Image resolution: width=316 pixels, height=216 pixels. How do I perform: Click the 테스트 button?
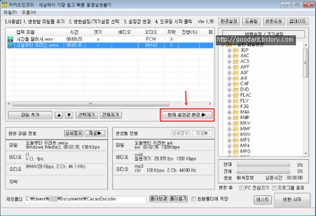[x=263, y=200]
